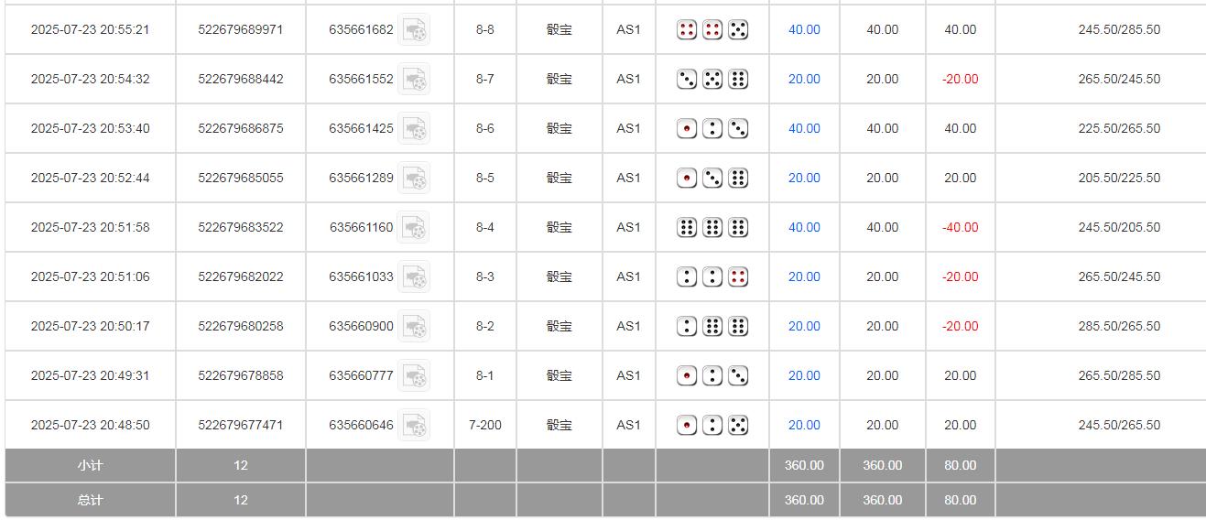Open the blue 40.00 bet in row 8-8
The width and height of the screenshot is (1206, 531).
click(804, 30)
